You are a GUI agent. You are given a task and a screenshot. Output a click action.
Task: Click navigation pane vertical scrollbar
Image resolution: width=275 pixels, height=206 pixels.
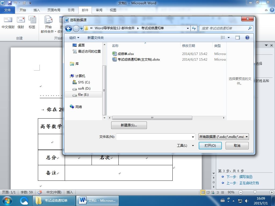104,90
